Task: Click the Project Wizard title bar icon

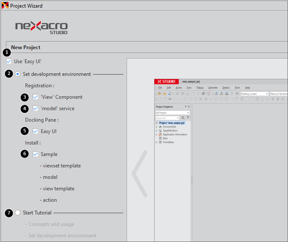Action: point(5,6)
